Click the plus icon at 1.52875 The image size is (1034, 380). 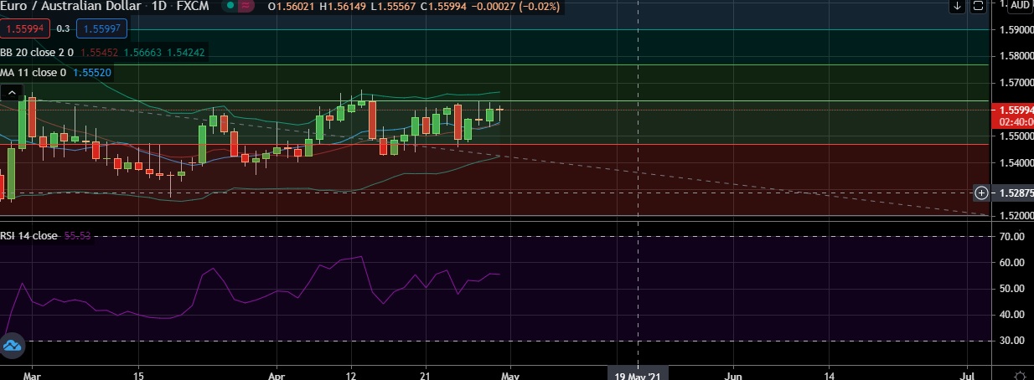(x=981, y=193)
